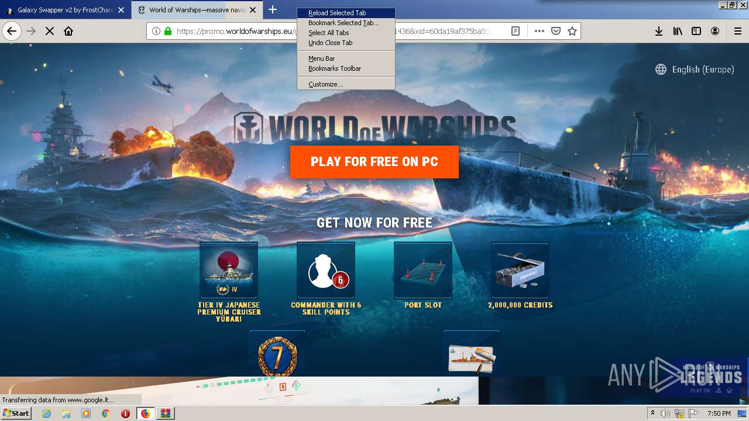Click Select All Tabs menu entry
The width and height of the screenshot is (749, 421).
pyautogui.click(x=346, y=33)
